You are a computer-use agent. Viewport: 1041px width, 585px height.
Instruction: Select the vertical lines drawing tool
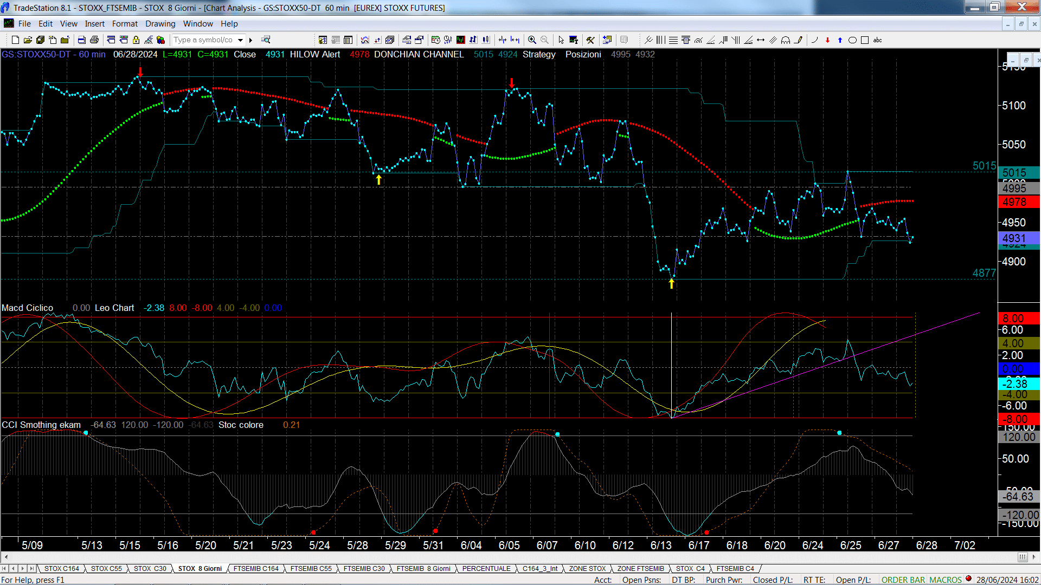coord(660,40)
